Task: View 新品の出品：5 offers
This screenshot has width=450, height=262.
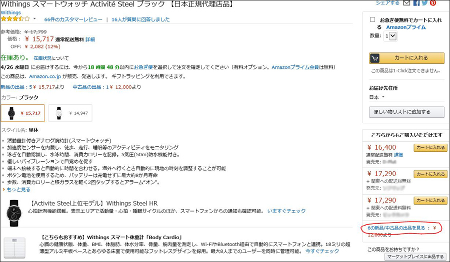Action: 16,87
